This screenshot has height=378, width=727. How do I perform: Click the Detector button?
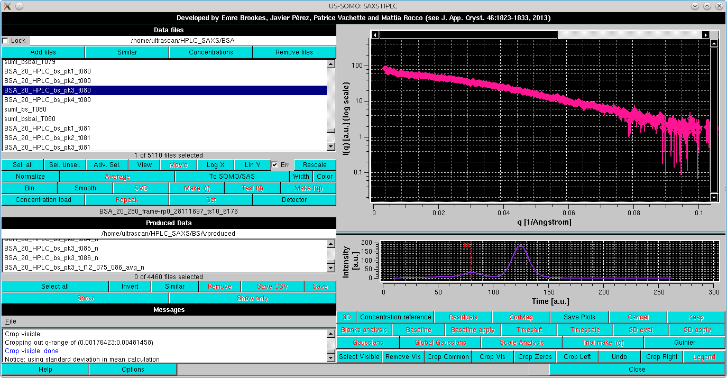click(x=295, y=200)
